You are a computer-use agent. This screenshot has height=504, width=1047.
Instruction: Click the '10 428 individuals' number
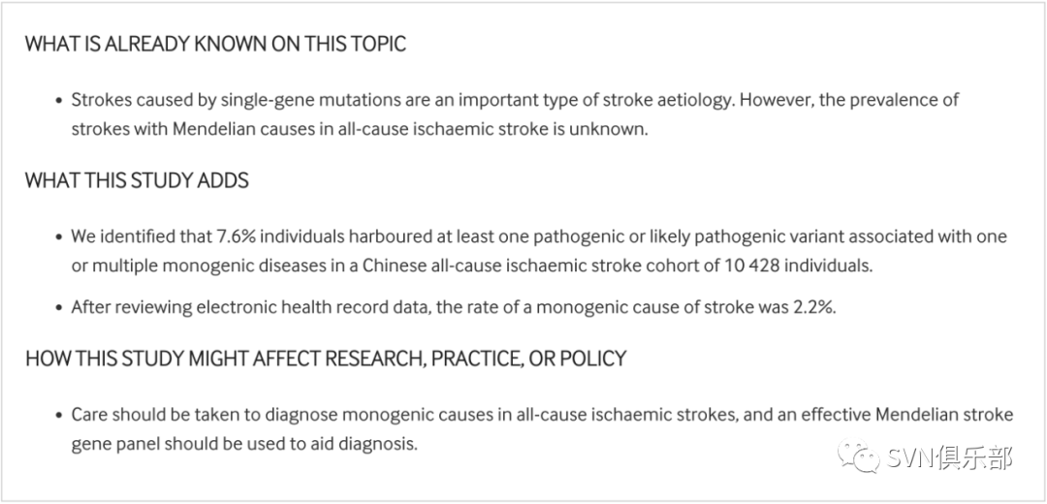click(x=798, y=266)
